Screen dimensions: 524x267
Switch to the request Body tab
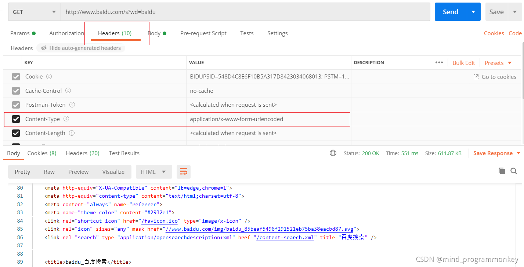(157, 33)
